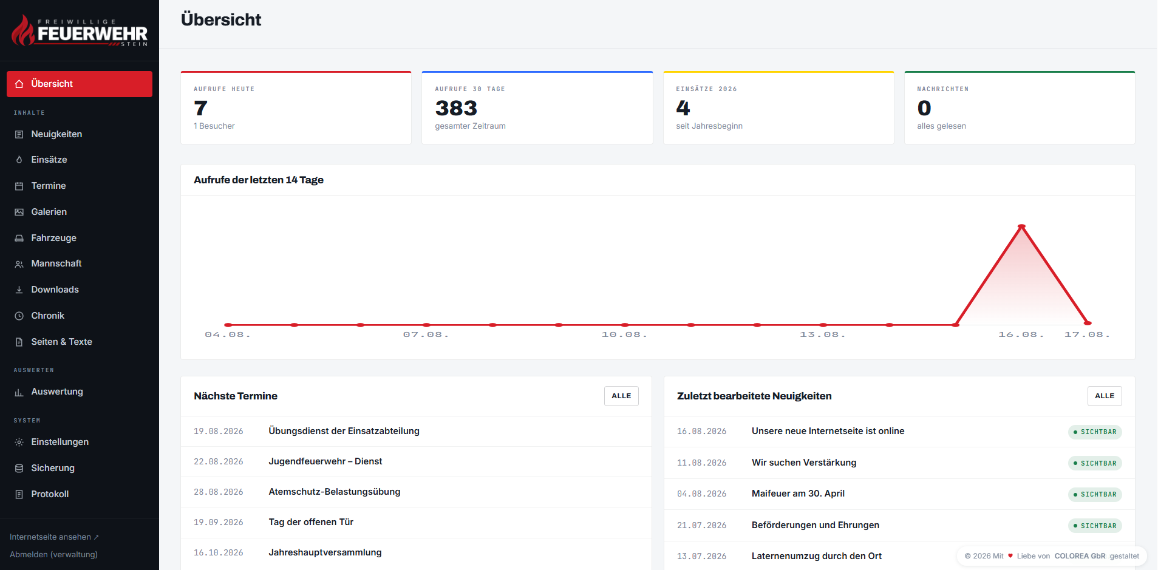This screenshot has height=570, width=1158.
Task: Click the calendar icon beside Termine
Action: tap(19, 186)
